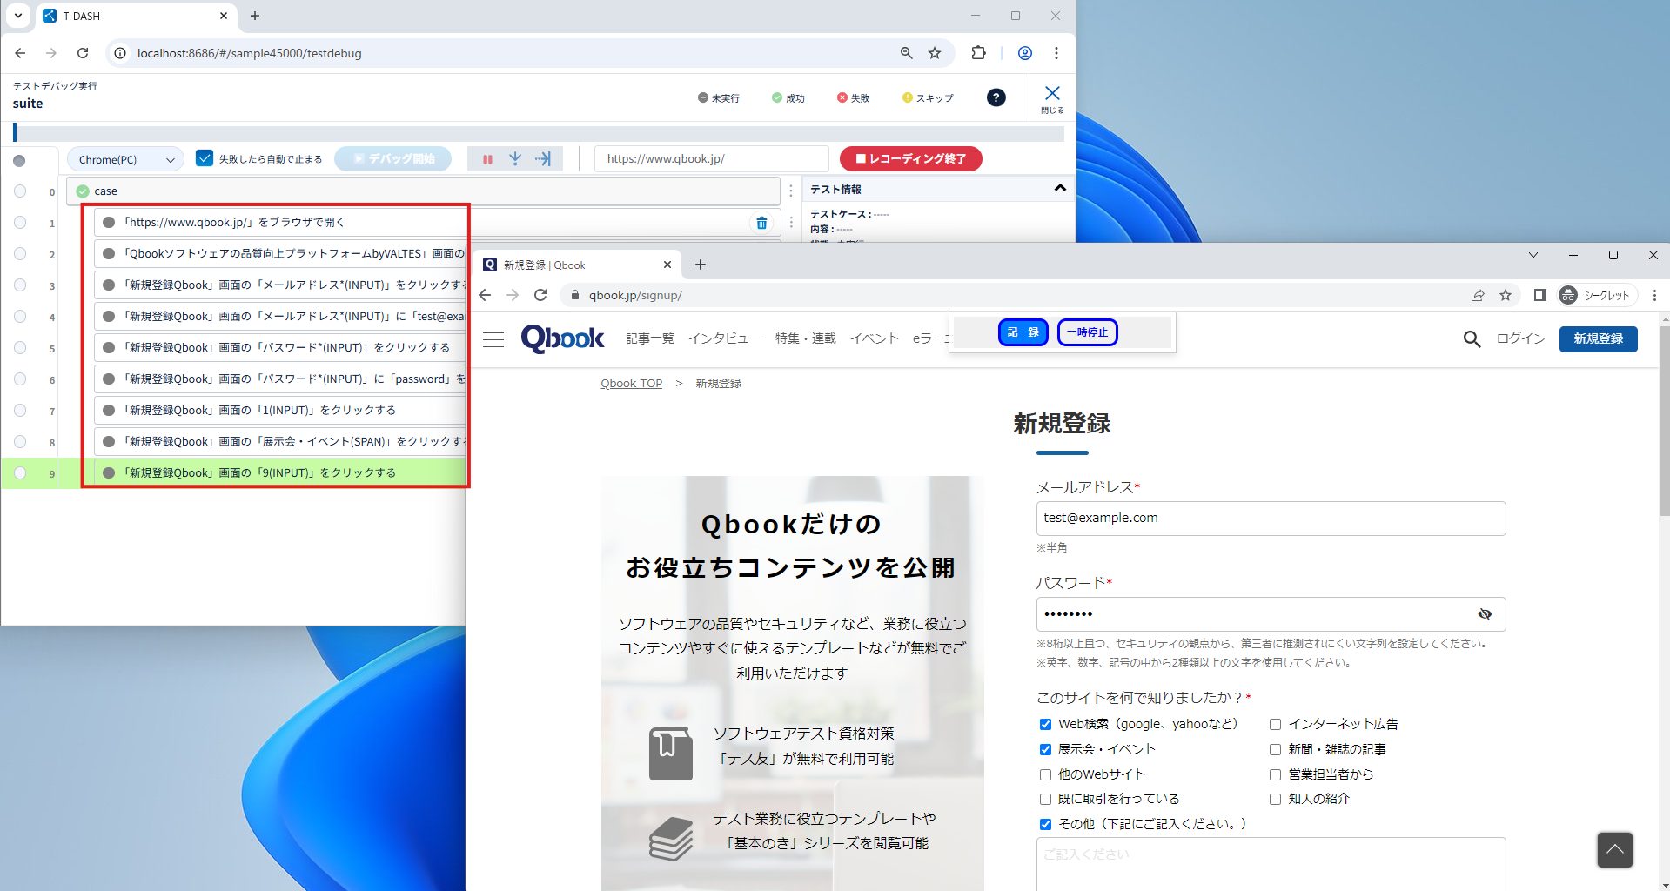Open the 記事一覧 menu item
Screen dimensions: 1670x891
click(650, 338)
